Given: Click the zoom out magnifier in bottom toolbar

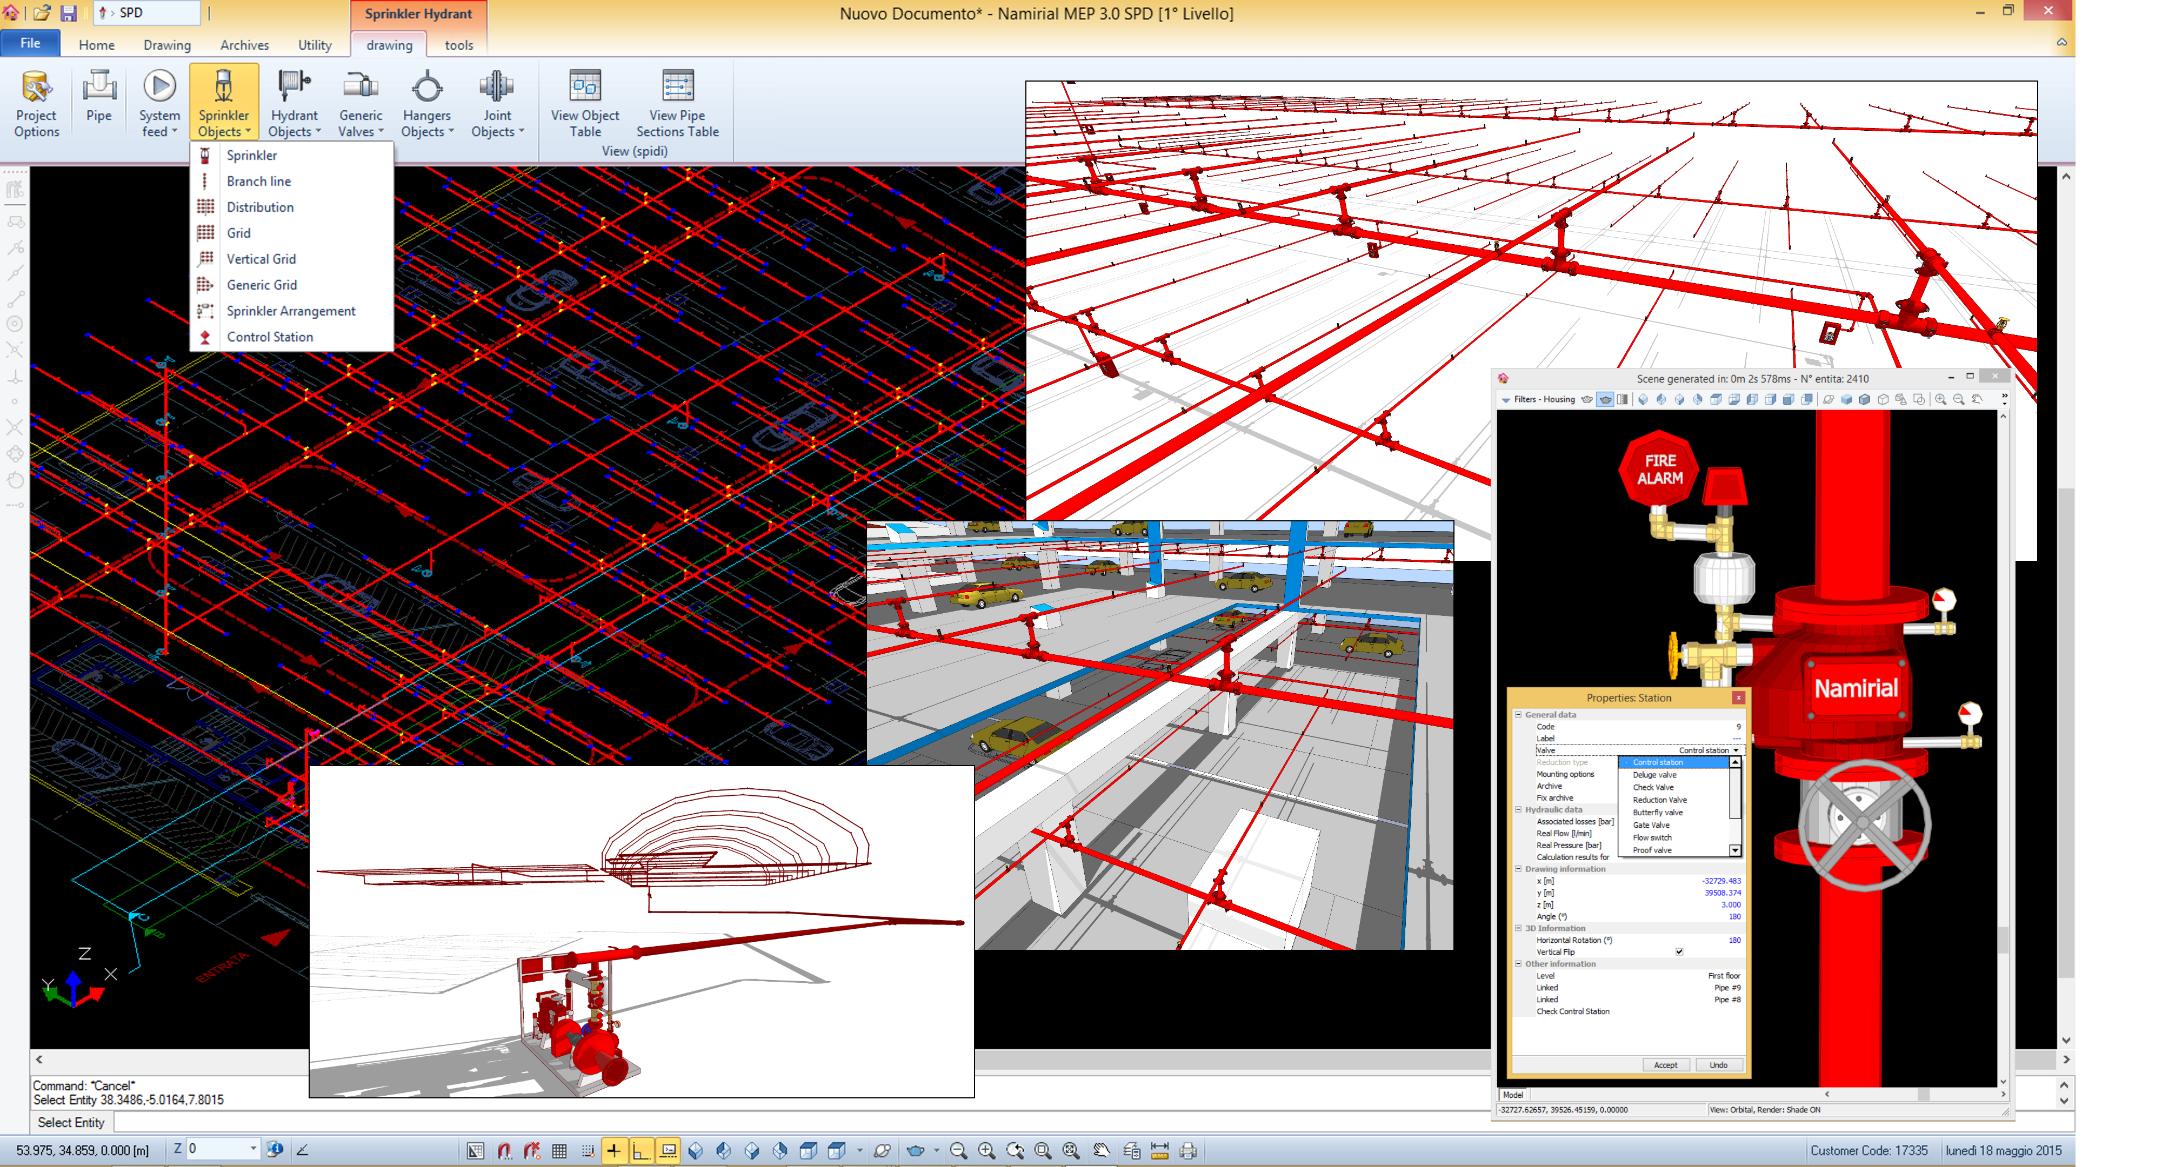Looking at the screenshot, I should (958, 1151).
